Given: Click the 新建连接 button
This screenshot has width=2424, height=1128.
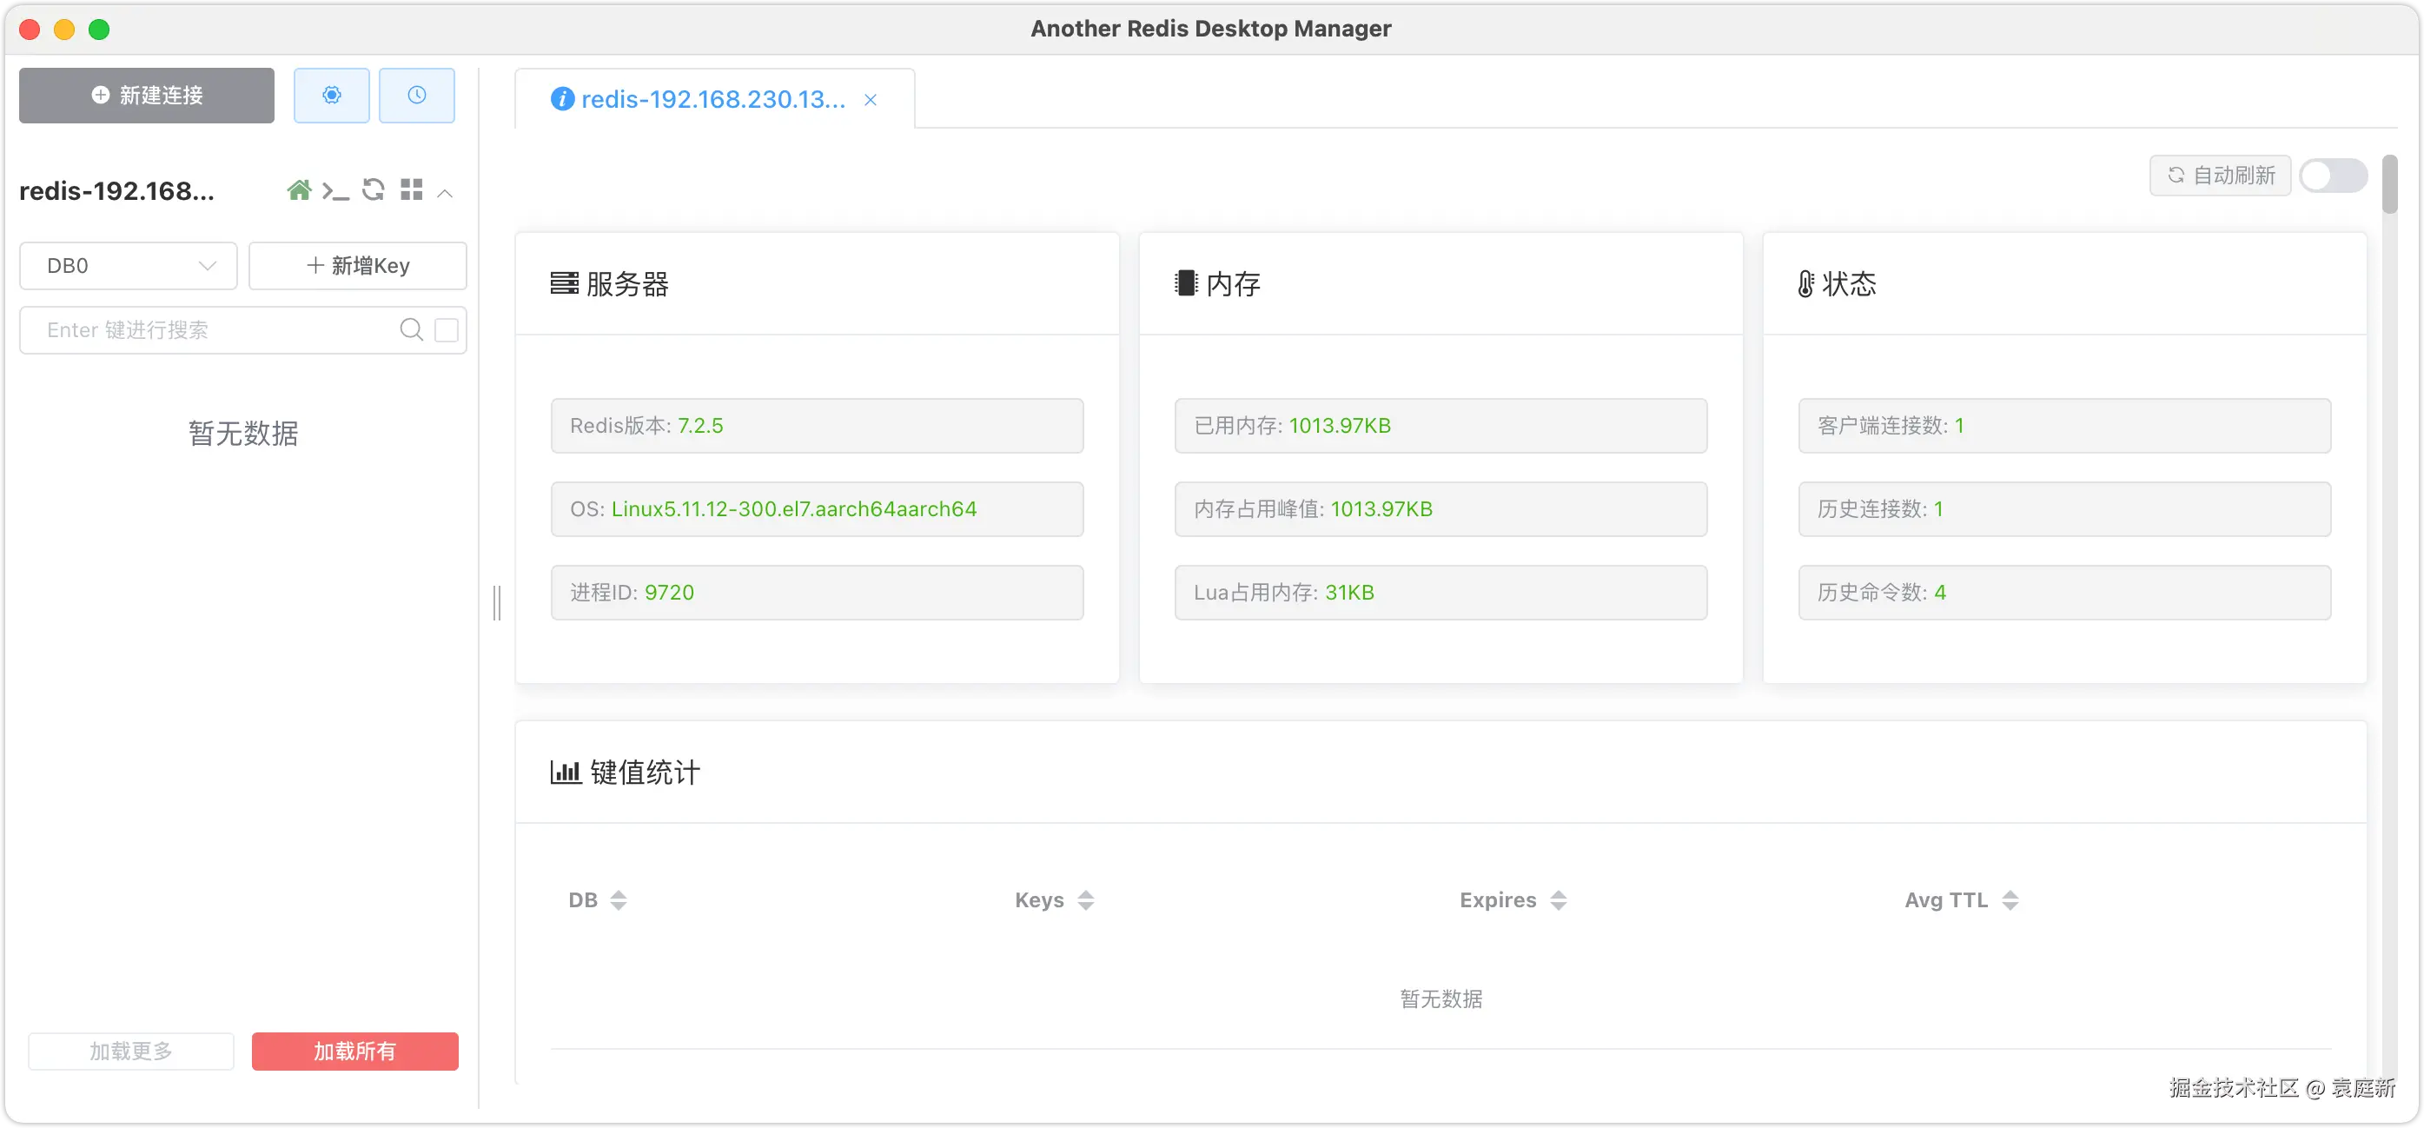Looking at the screenshot, I should click(147, 95).
